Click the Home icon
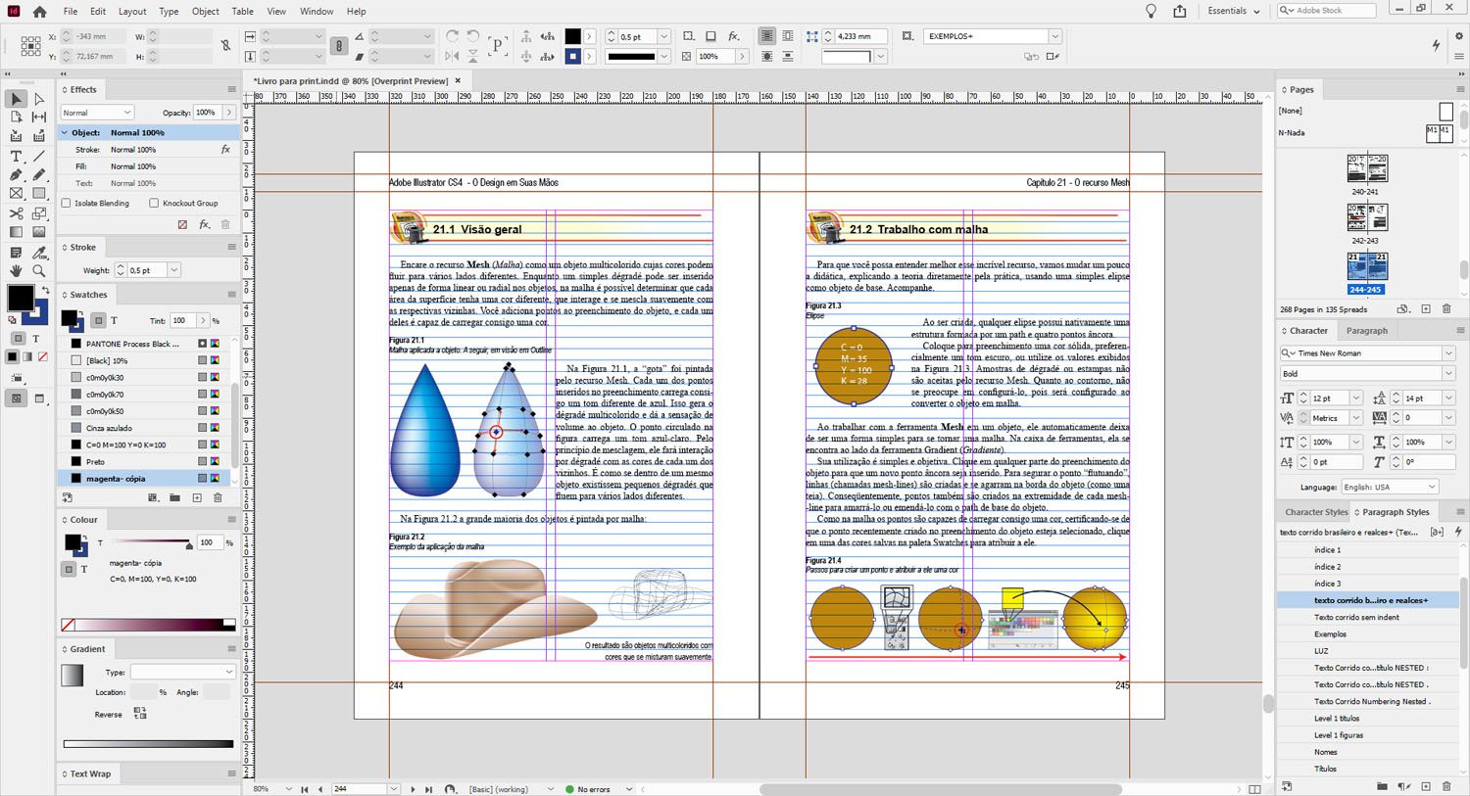This screenshot has height=796, width=1470. [x=39, y=12]
